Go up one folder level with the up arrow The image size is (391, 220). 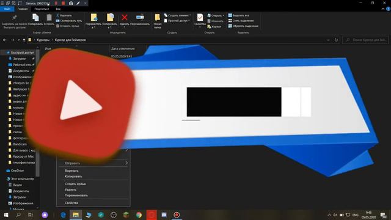pos(24,40)
